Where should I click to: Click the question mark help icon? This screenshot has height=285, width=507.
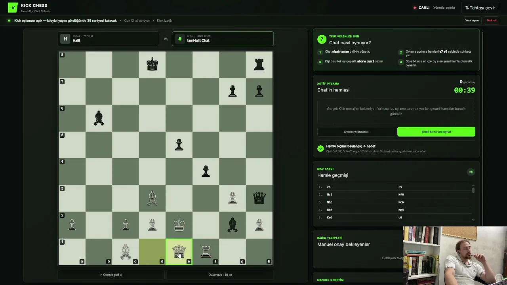322,40
